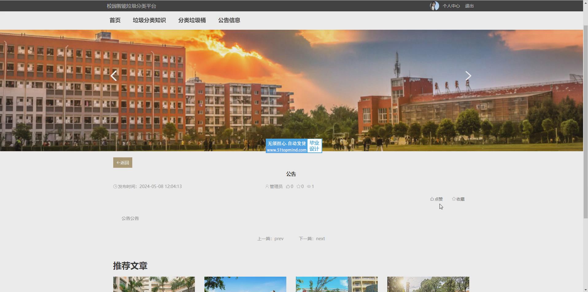Click the star favorites count icon
588x292 pixels.
[298, 186]
